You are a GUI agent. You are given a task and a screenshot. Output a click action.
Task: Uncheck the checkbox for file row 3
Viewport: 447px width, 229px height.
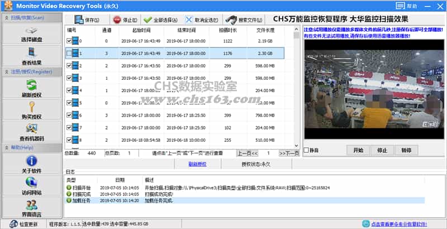[x=69, y=78]
